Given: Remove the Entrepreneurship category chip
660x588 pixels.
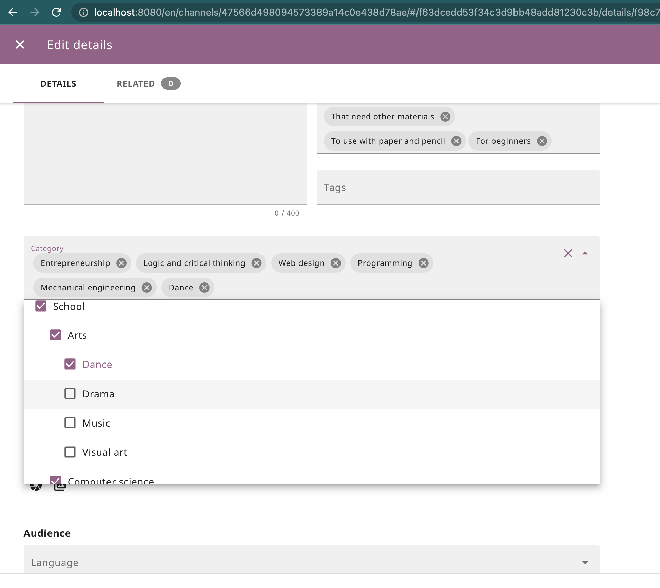Looking at the screenshot, I should coord(121,263).
